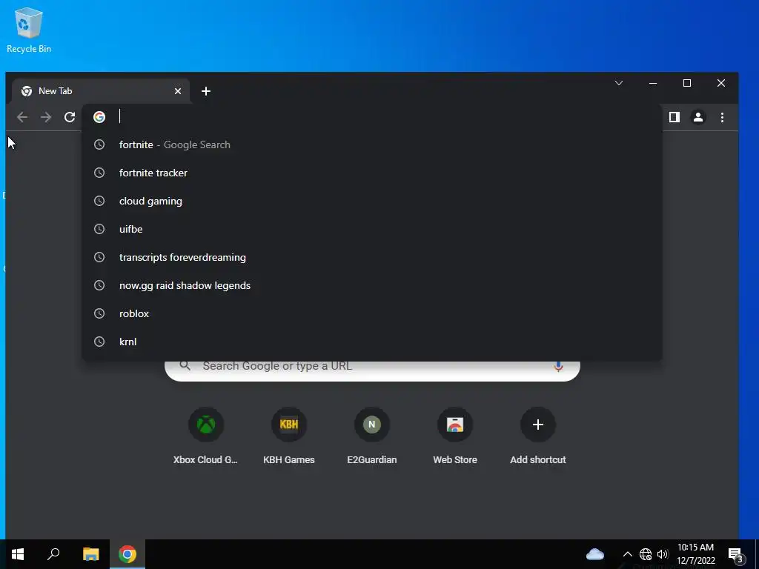Choose the roblox suggestion
The width and height of the screenshot is (759, 569).
coord(372,313)
